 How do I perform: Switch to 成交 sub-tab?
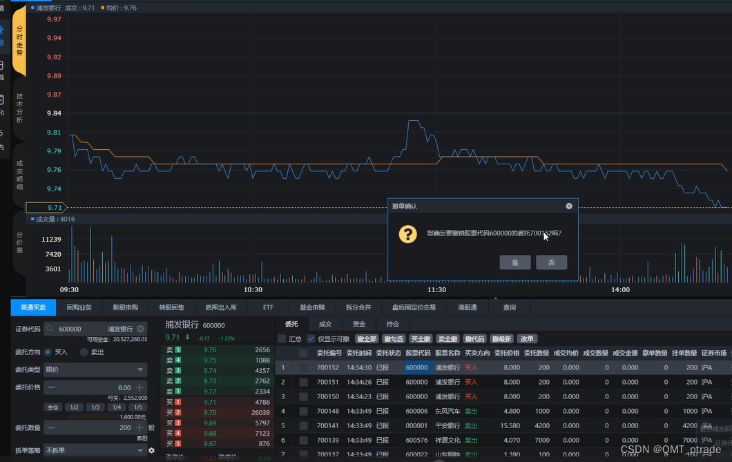click(325, 324)
